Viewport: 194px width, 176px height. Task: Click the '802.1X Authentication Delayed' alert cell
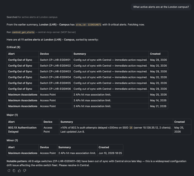click(x=24, y=130)
